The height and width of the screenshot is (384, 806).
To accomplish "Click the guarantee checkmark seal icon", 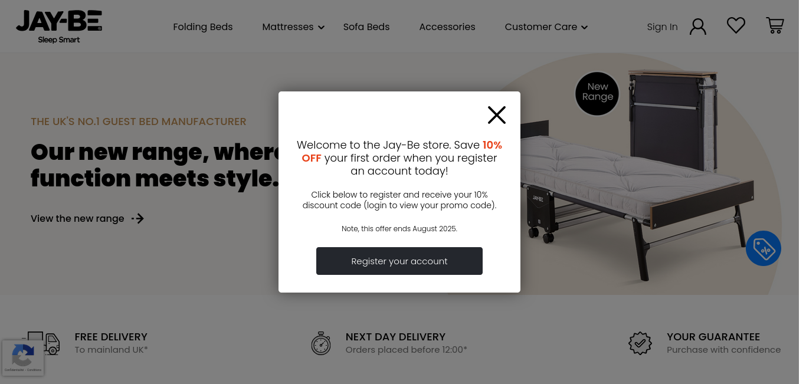I will click(640, 343).
